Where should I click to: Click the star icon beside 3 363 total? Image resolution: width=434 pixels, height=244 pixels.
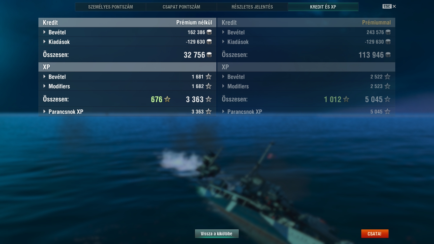click(208, 99)
